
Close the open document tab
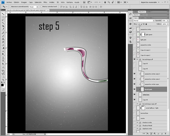point(48,10)
